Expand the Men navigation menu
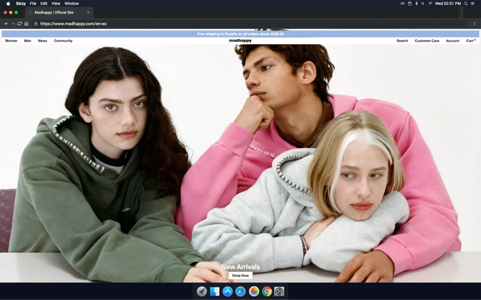 click(x=28, y=41)
